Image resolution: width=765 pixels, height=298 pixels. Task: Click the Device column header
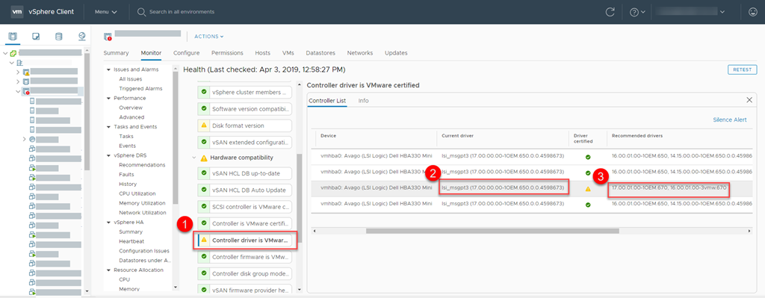(329, 135)
